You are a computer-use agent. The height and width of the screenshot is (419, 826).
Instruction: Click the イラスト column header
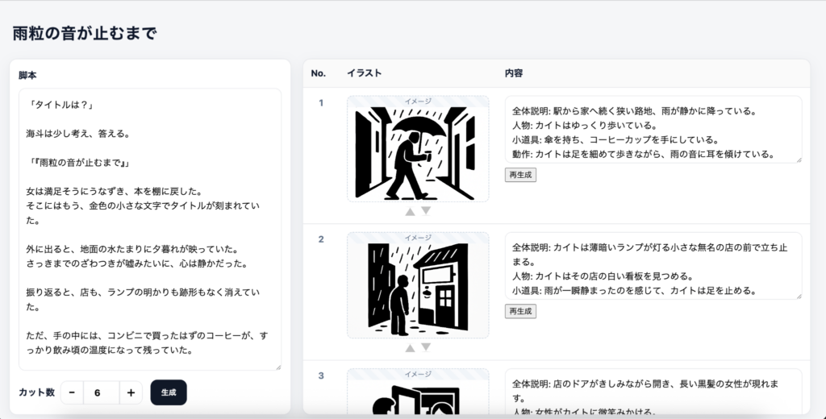(x=364, y=73)
